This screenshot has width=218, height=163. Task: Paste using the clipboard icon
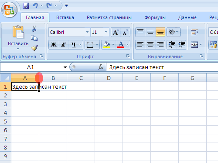pos(18,32)
